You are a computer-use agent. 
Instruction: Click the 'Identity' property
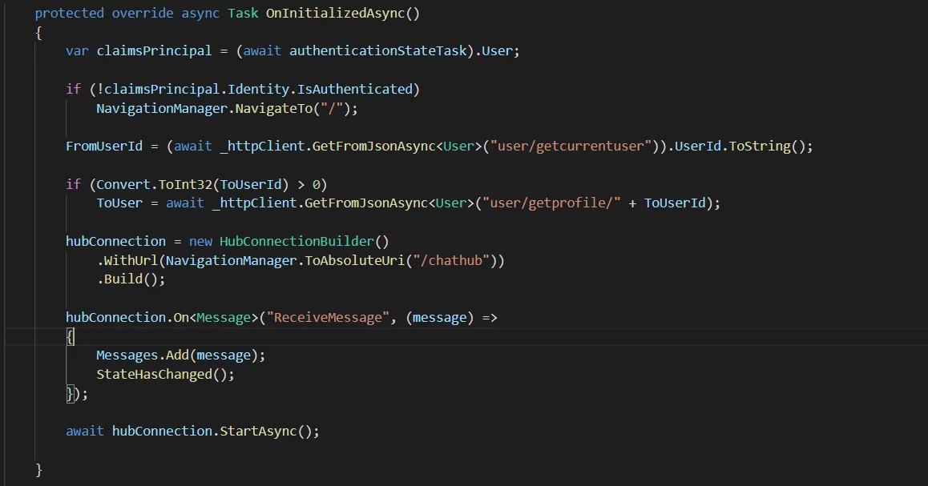coord(259,90)
